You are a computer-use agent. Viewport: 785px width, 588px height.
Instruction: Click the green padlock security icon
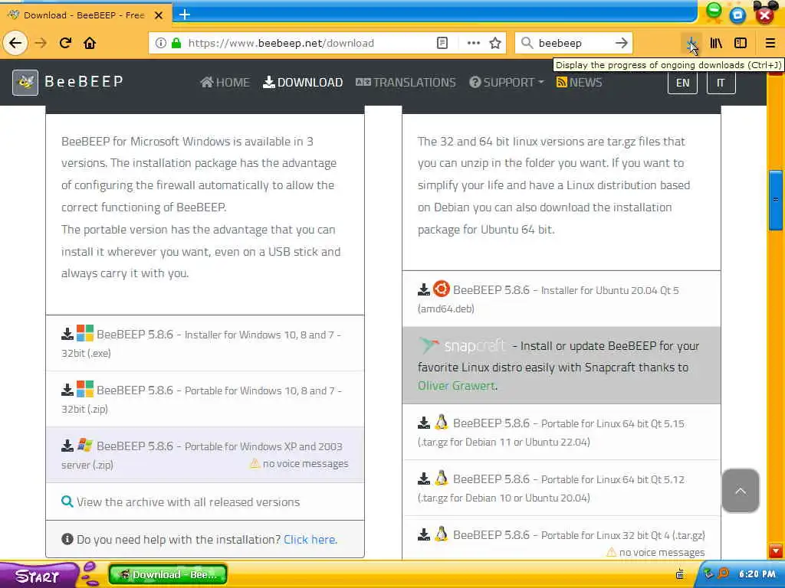176,43
